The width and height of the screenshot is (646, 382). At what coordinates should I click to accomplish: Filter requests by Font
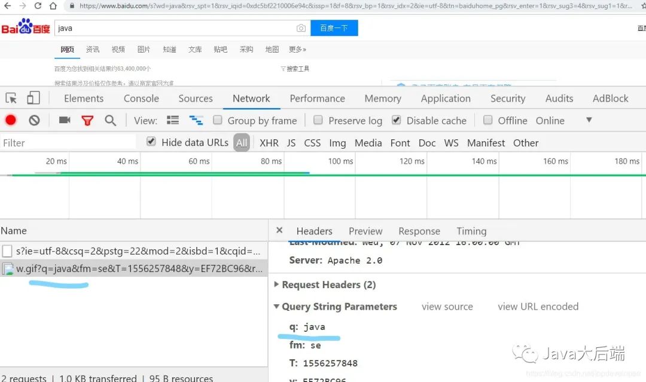click(400, 143)
